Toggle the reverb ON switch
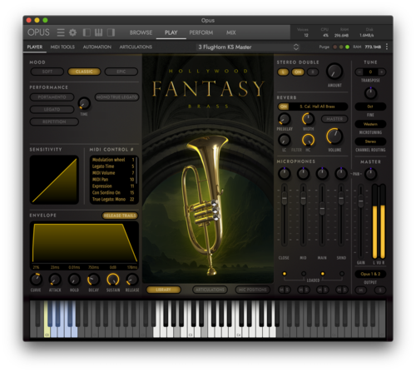 (284, 107)
